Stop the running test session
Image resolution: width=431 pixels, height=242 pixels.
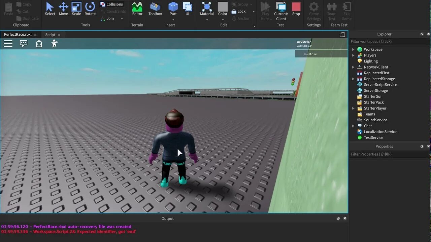296,9
